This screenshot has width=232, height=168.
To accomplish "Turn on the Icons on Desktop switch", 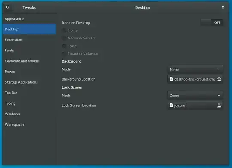I will [212, 23].
